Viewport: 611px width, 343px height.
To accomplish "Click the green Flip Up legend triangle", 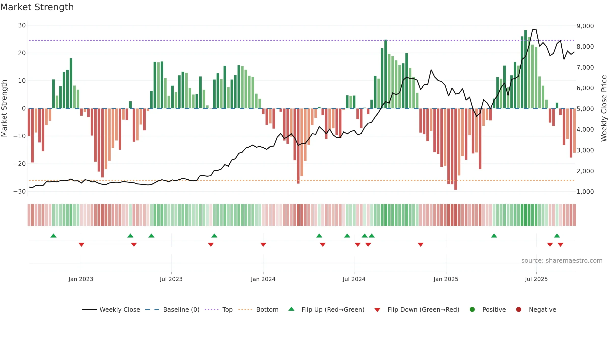I will click(291, 309).
